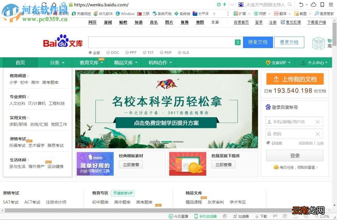Click the third banner slide indicator
Screen dimensions: 337x220
178,142
